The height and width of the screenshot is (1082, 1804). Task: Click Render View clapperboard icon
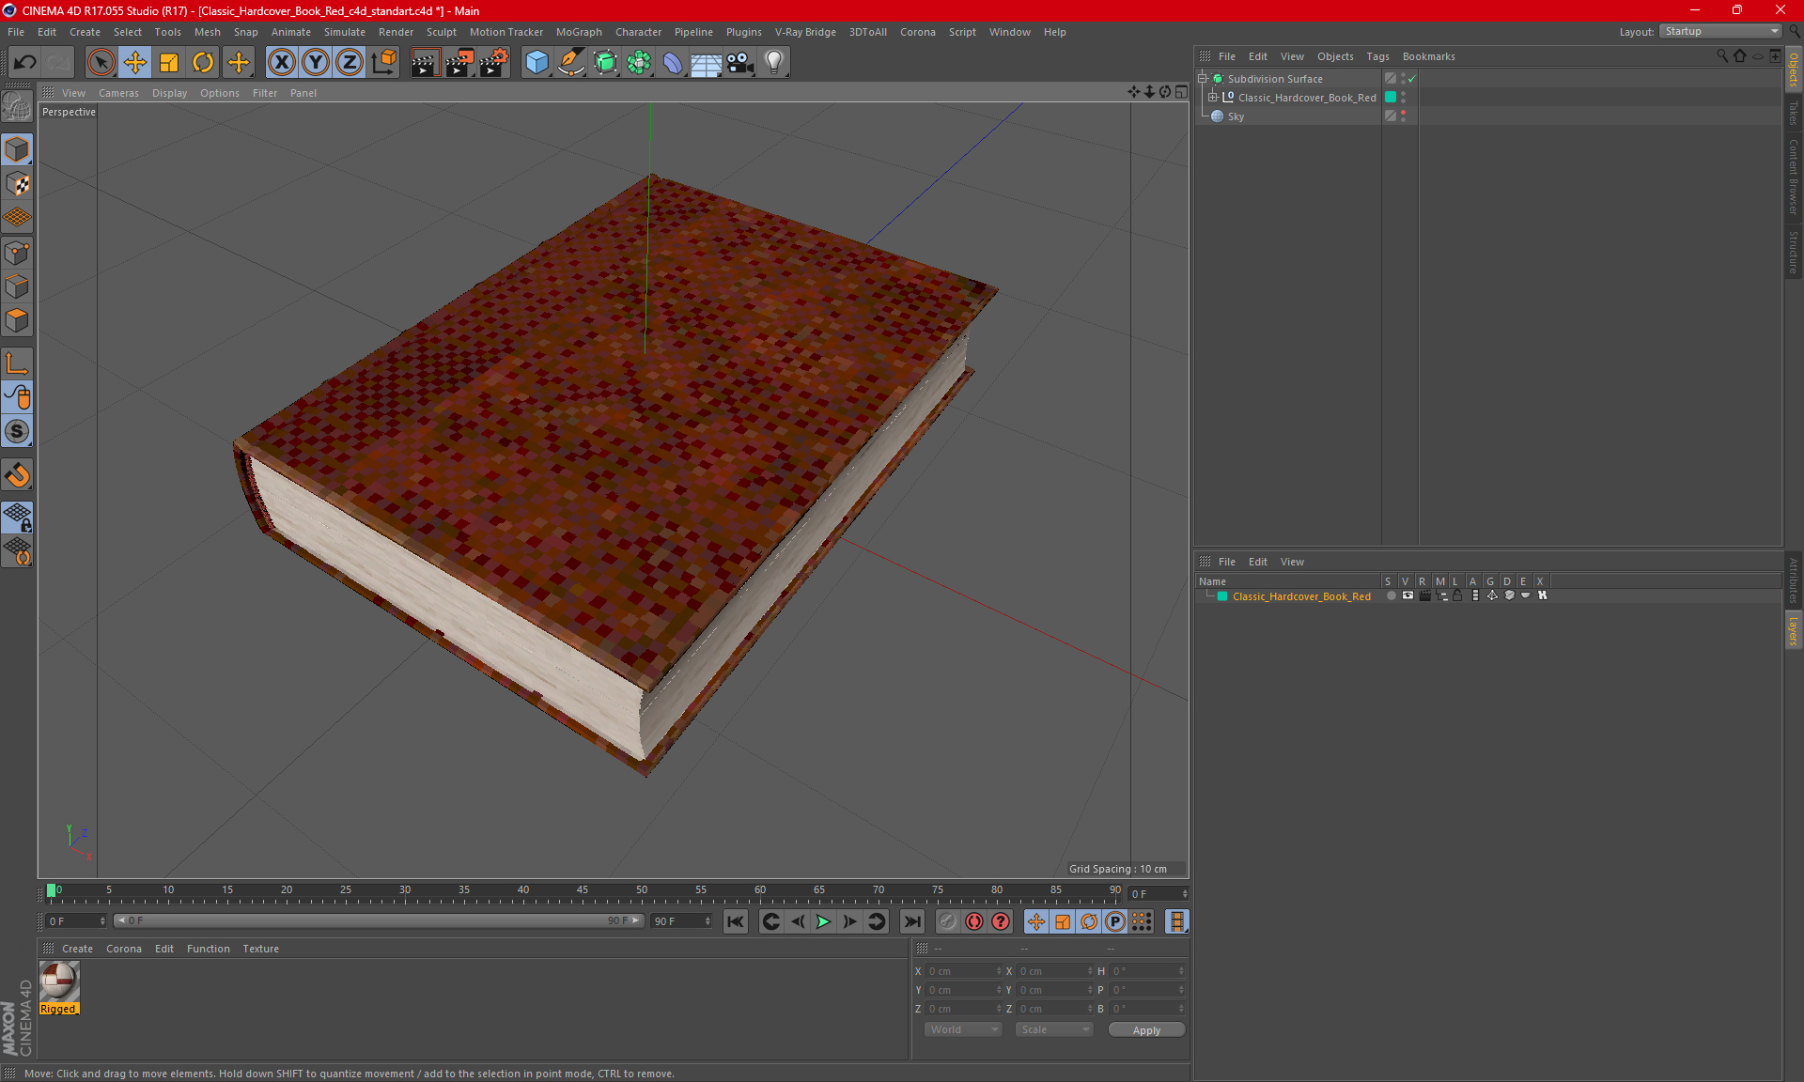click(x=425, y=62)
